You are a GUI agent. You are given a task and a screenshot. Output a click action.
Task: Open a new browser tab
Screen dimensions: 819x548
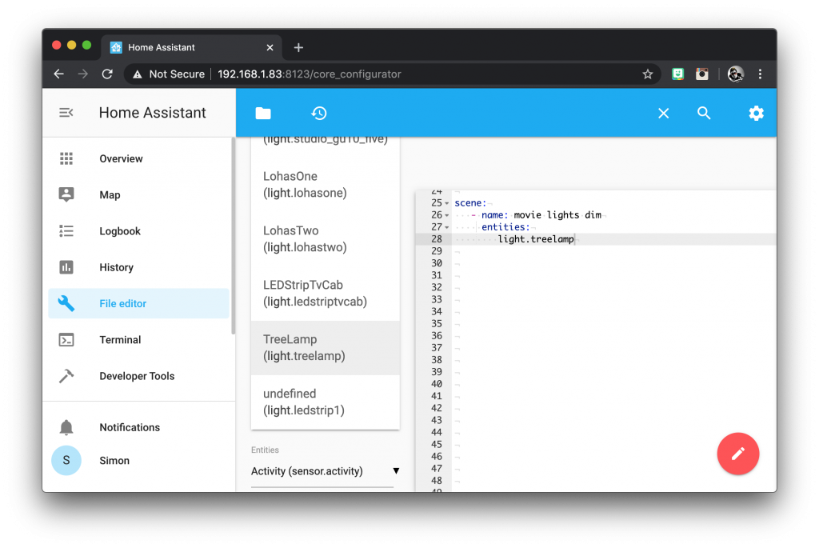point(298,47)
